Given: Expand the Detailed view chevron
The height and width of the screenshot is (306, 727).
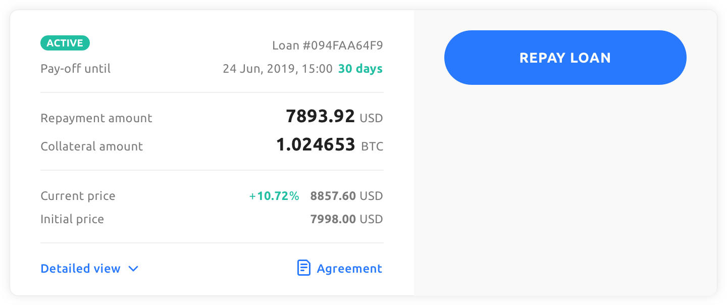Looking at the screenshot, I should [133, 269].
